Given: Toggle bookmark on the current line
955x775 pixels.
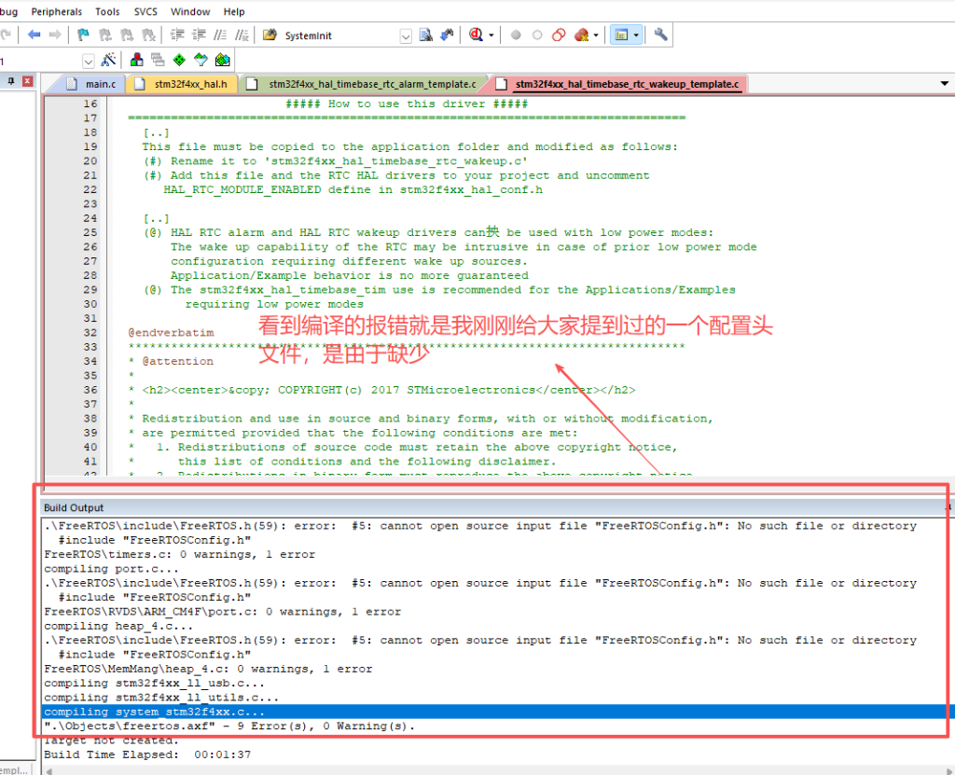Looking at the screenshot, I should coord(83,35).
